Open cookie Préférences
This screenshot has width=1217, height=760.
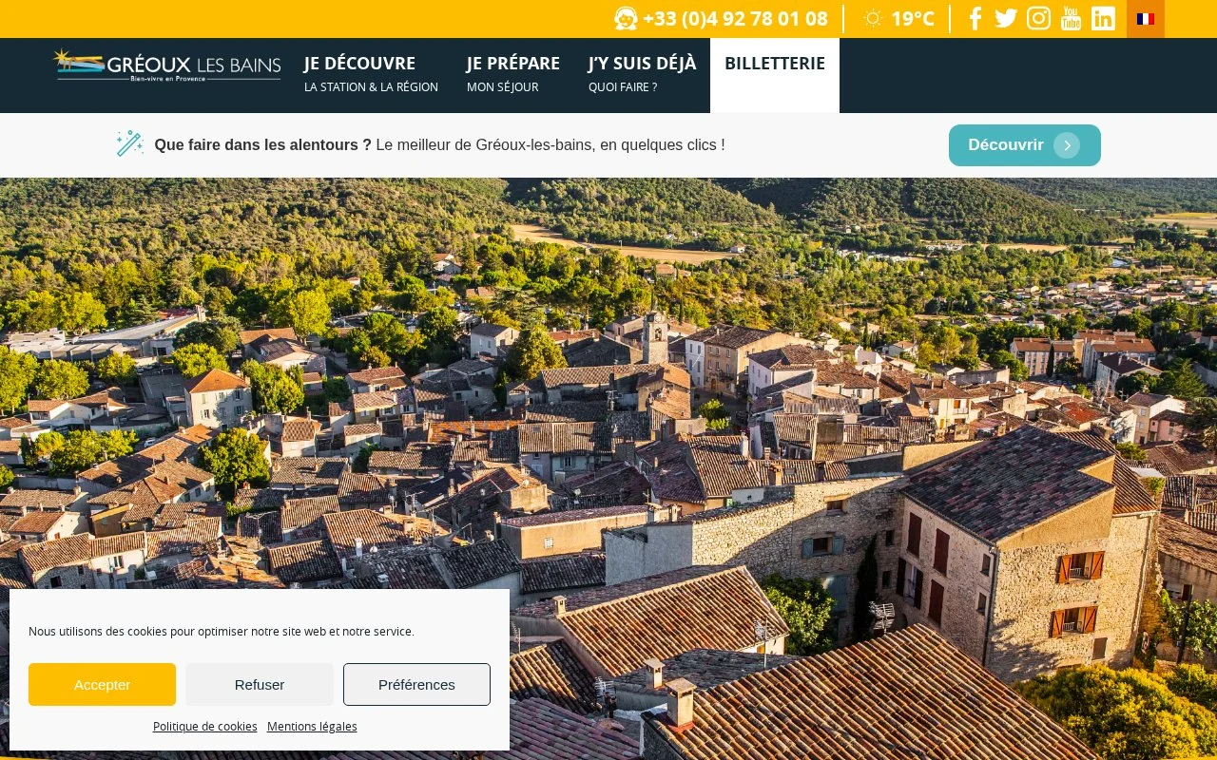pyautogui.click(x=416, y=684)
